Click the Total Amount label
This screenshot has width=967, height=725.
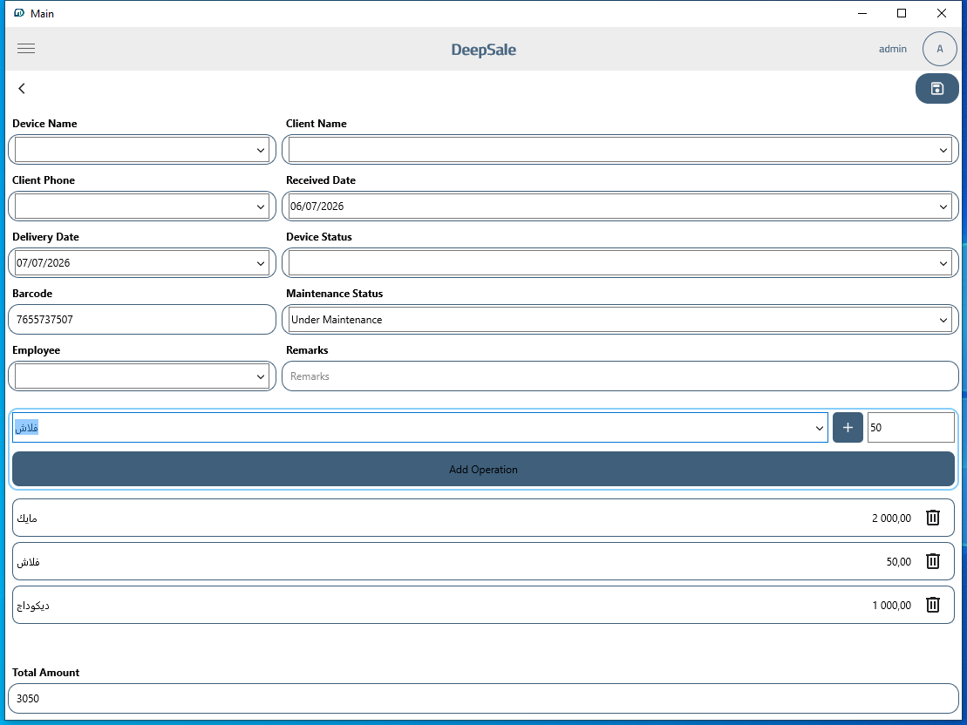(45, 673)
